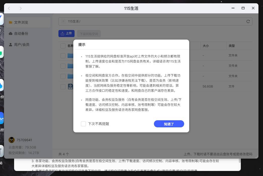The image size is (263, 176).
Task: Go back with the left arrow icon
Action: pos(9,8)
